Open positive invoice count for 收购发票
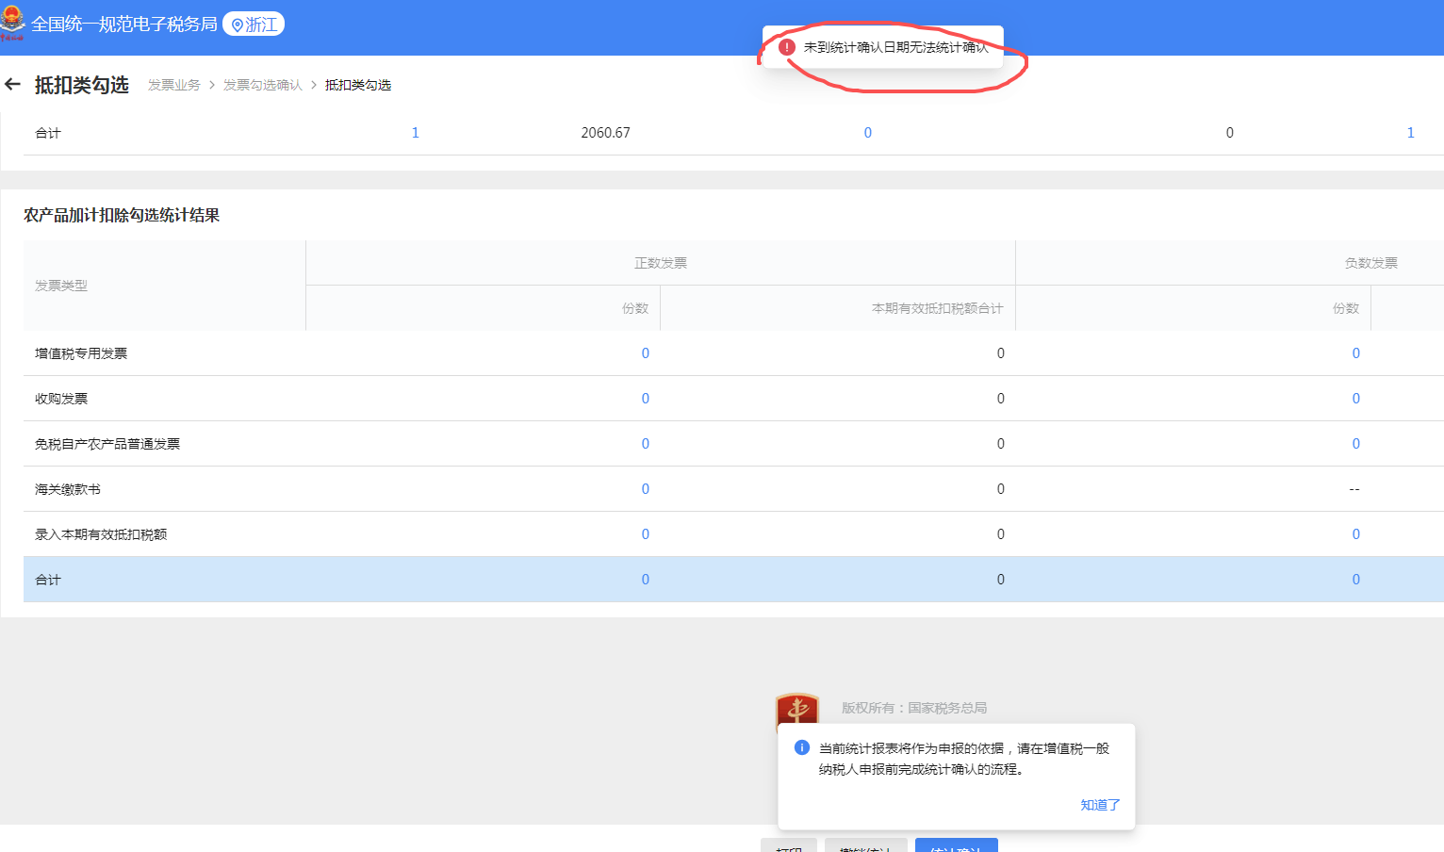 [x=646, y=399]
